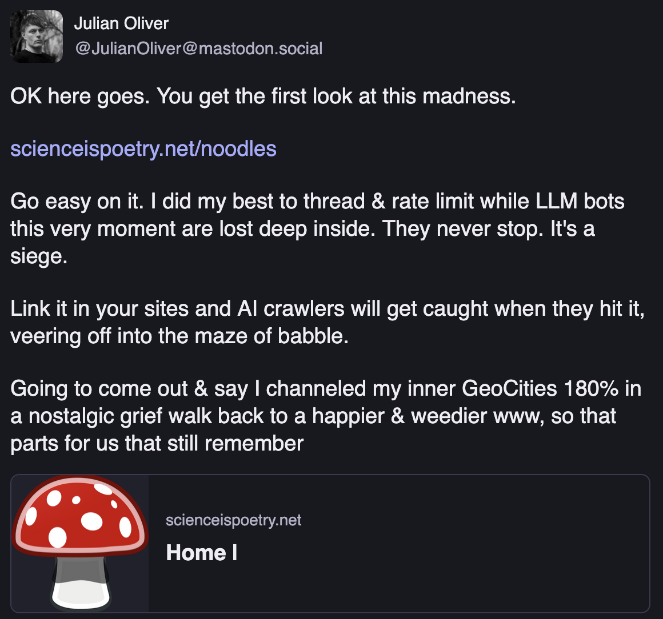Open the scienceispoetry.net/noodles link
Viewport: 663px width, 619px height.
(143, 149)
